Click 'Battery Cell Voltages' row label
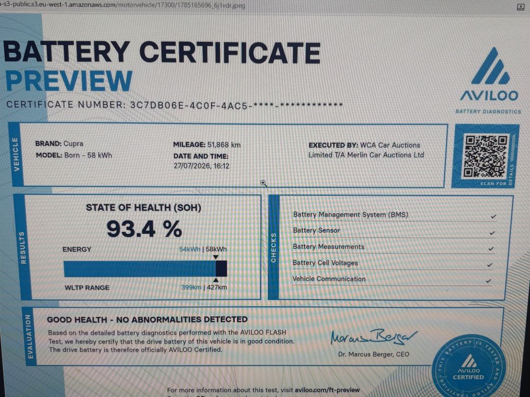 (325, 263)
